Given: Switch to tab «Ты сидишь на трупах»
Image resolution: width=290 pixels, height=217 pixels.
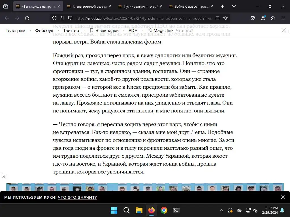Looking at the screenshot, I should (38, 6).
